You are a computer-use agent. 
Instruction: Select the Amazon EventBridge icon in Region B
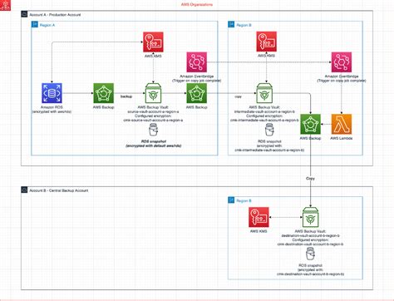[342, 62]
